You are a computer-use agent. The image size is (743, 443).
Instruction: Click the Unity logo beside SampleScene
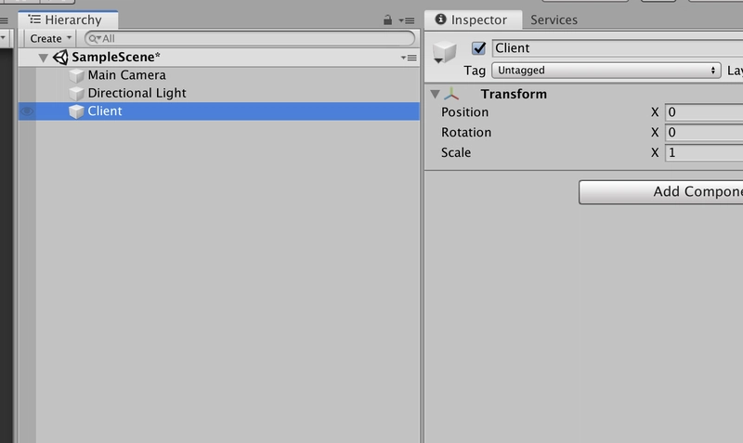coord(60,58)
